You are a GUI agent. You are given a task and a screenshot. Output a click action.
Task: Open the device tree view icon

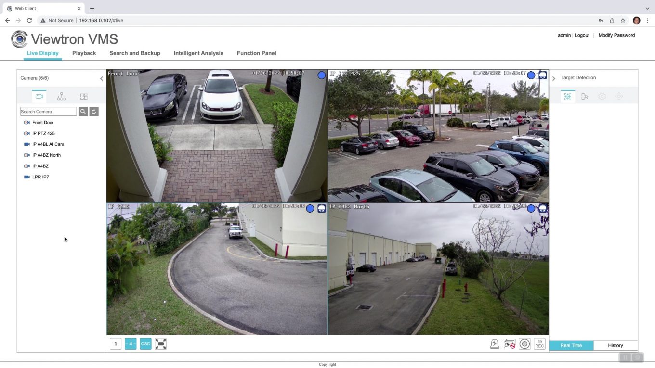(x=61, y=96)
